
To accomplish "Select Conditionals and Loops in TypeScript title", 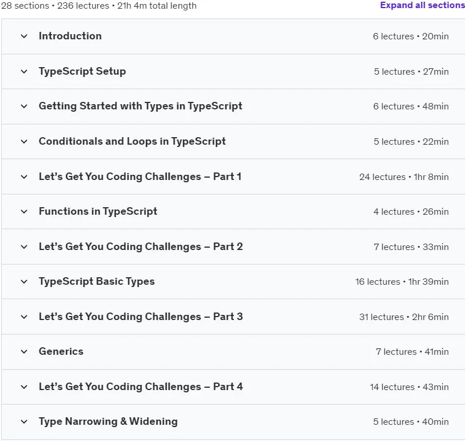I will pyautogui.click(x=132, y=141).
